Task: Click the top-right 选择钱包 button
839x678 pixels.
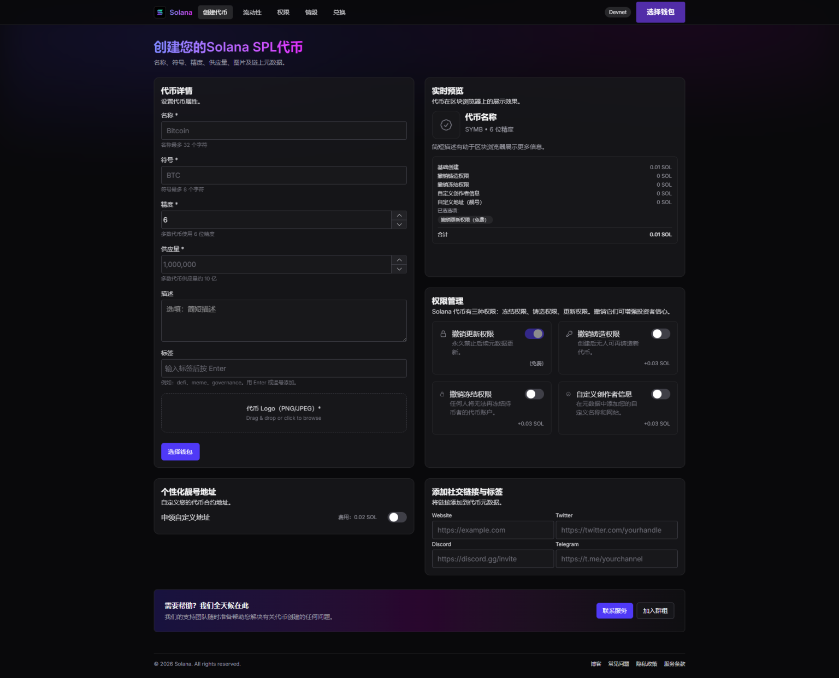Action: click(x=660, y=12)
